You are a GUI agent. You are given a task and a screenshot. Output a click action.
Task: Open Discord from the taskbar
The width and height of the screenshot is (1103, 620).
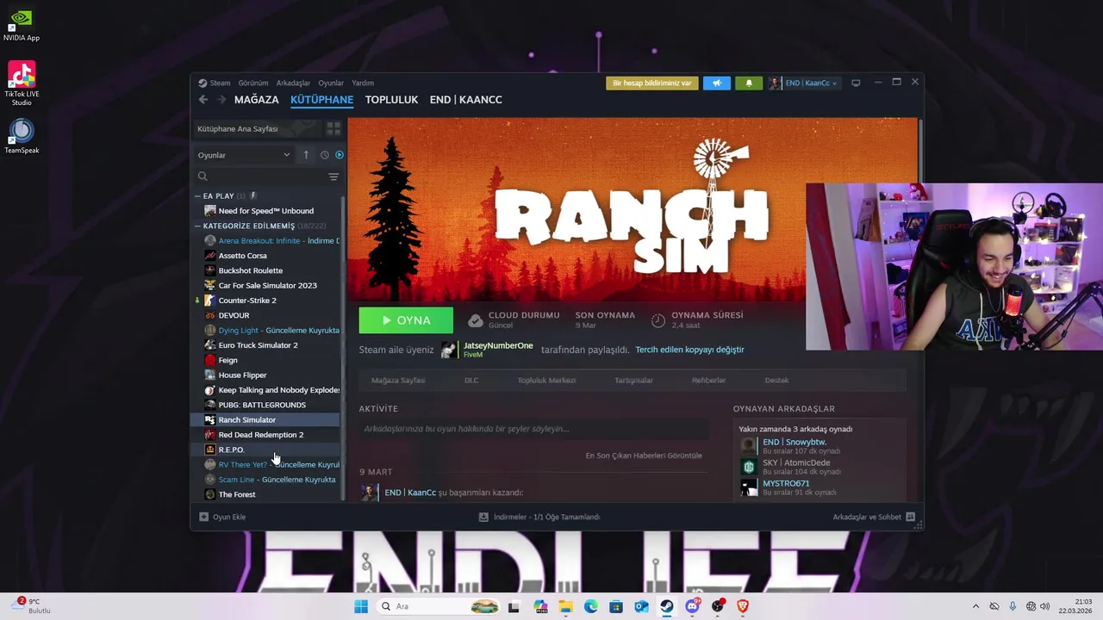point(692,606)
